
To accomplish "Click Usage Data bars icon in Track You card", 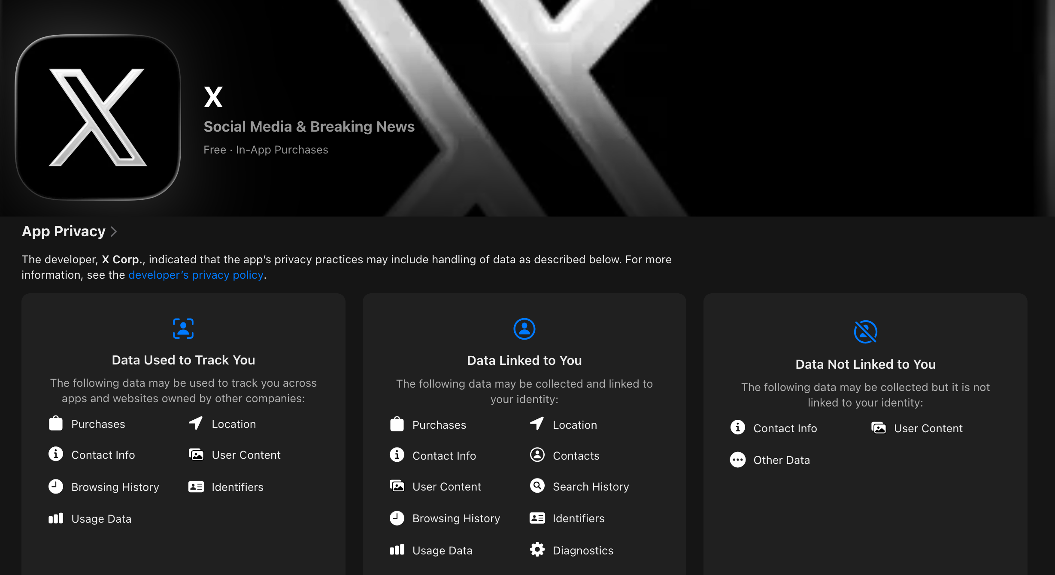I will click(56, 518).
